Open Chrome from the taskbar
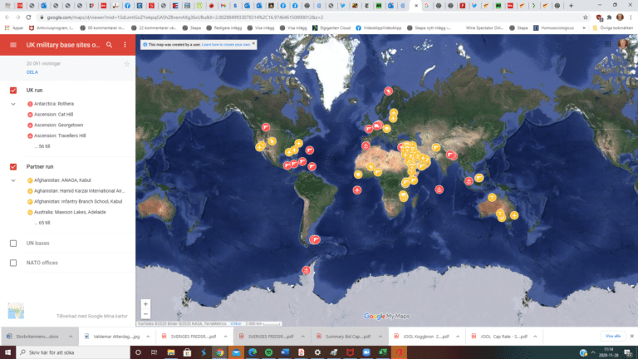This screenshot has width=638, height=359. point(219,352)
